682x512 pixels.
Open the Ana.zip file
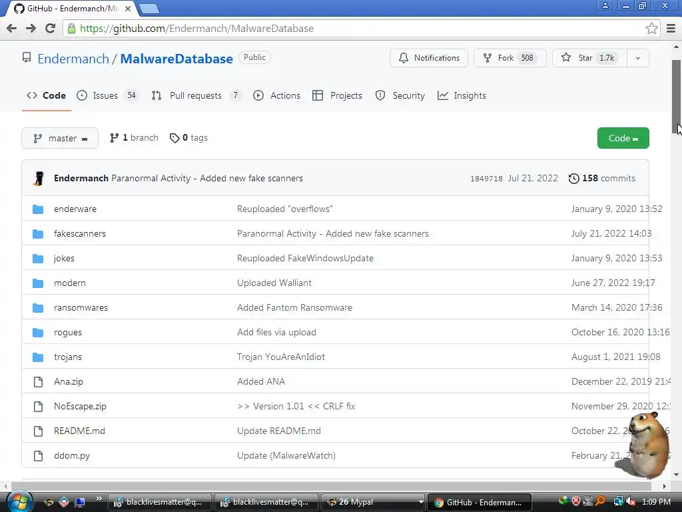pos(69,382)
